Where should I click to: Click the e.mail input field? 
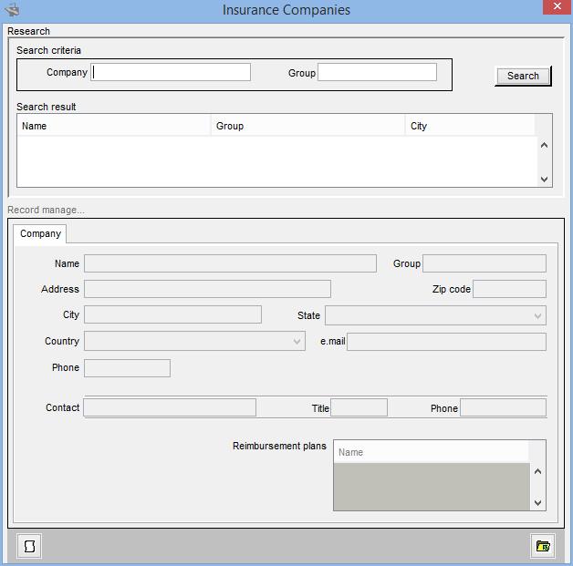point(446,342)
